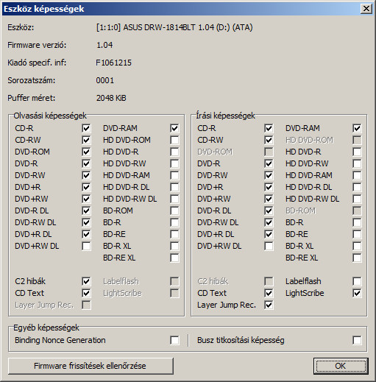Click the firmware version 1.04 value

pyautogui.click(x=104, y=45)
